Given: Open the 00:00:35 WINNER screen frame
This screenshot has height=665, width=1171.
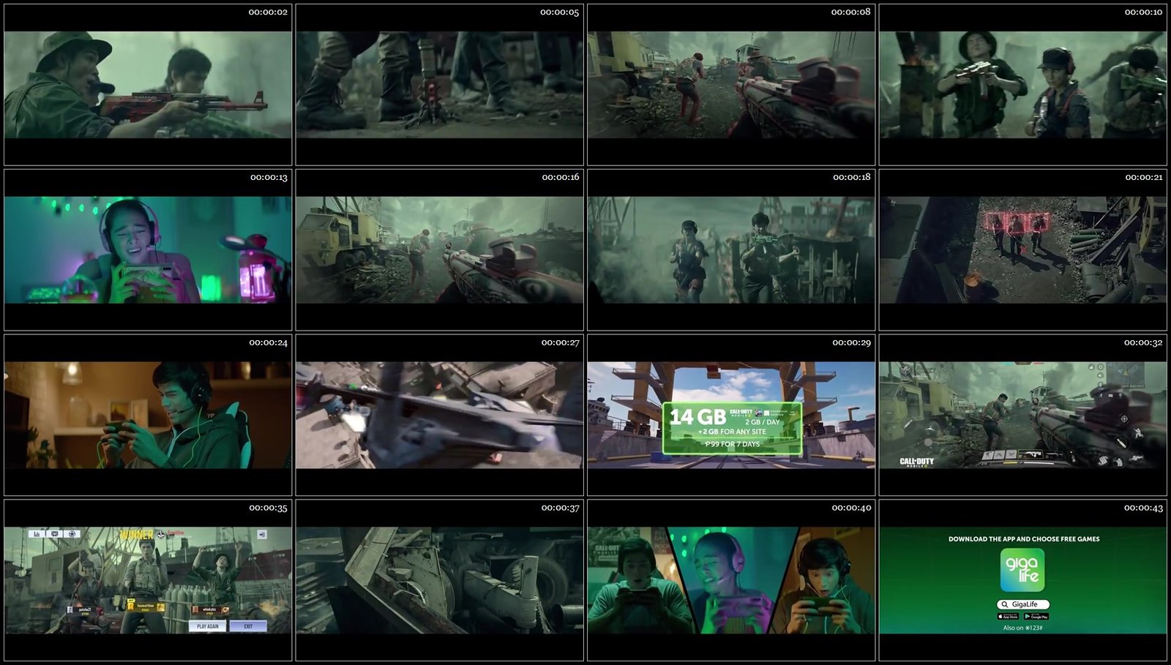Looking at the screenshot, I should [x=148, y=581].
